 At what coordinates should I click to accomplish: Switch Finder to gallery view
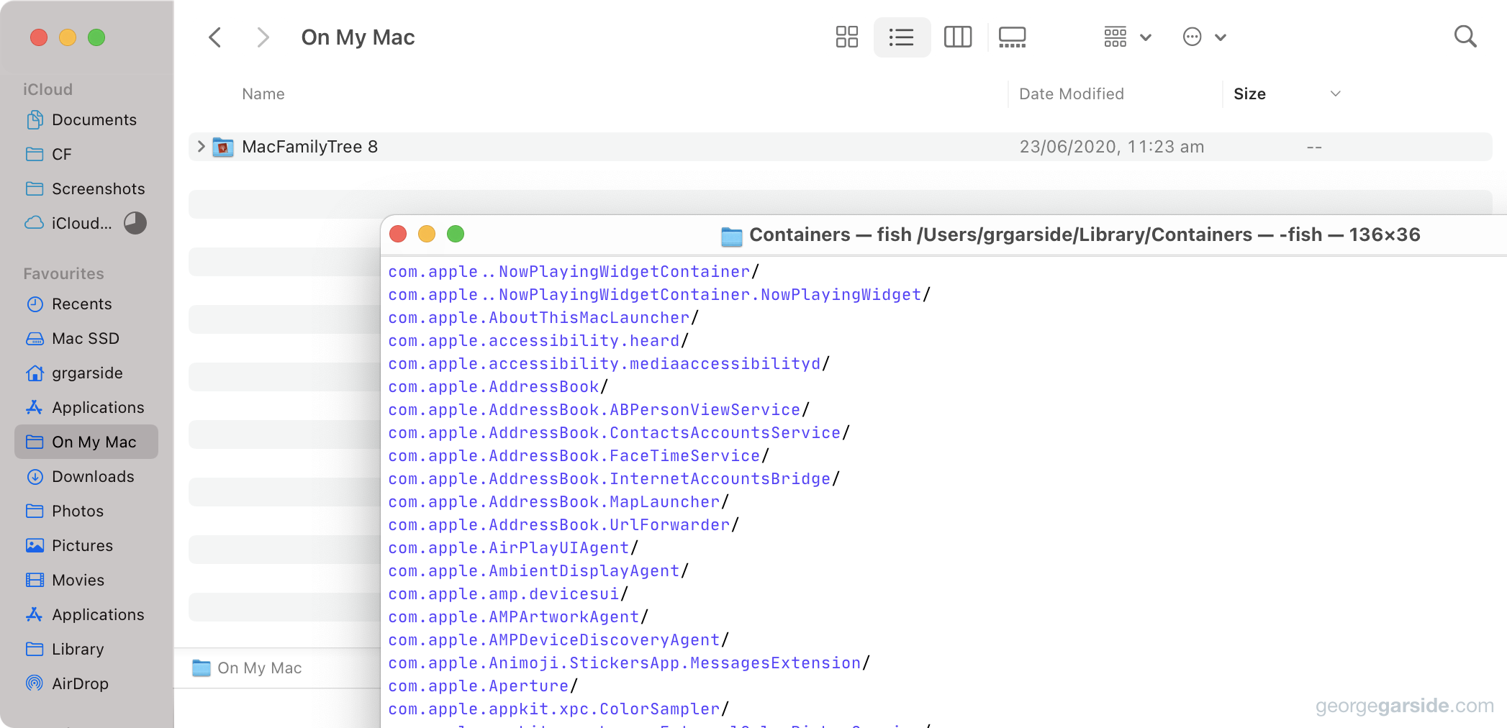point(1013,37)
